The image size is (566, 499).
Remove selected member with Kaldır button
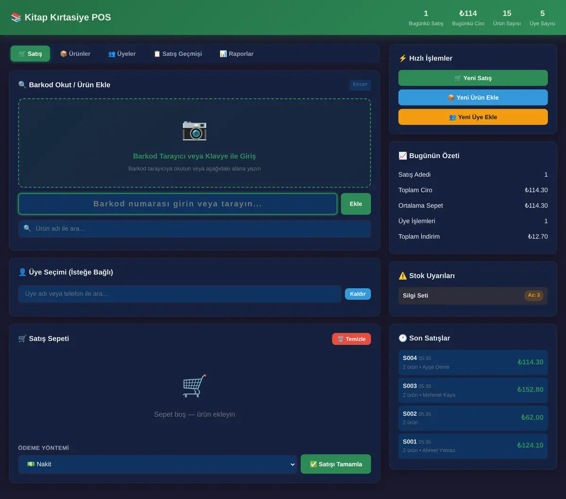tap(358, 294)
